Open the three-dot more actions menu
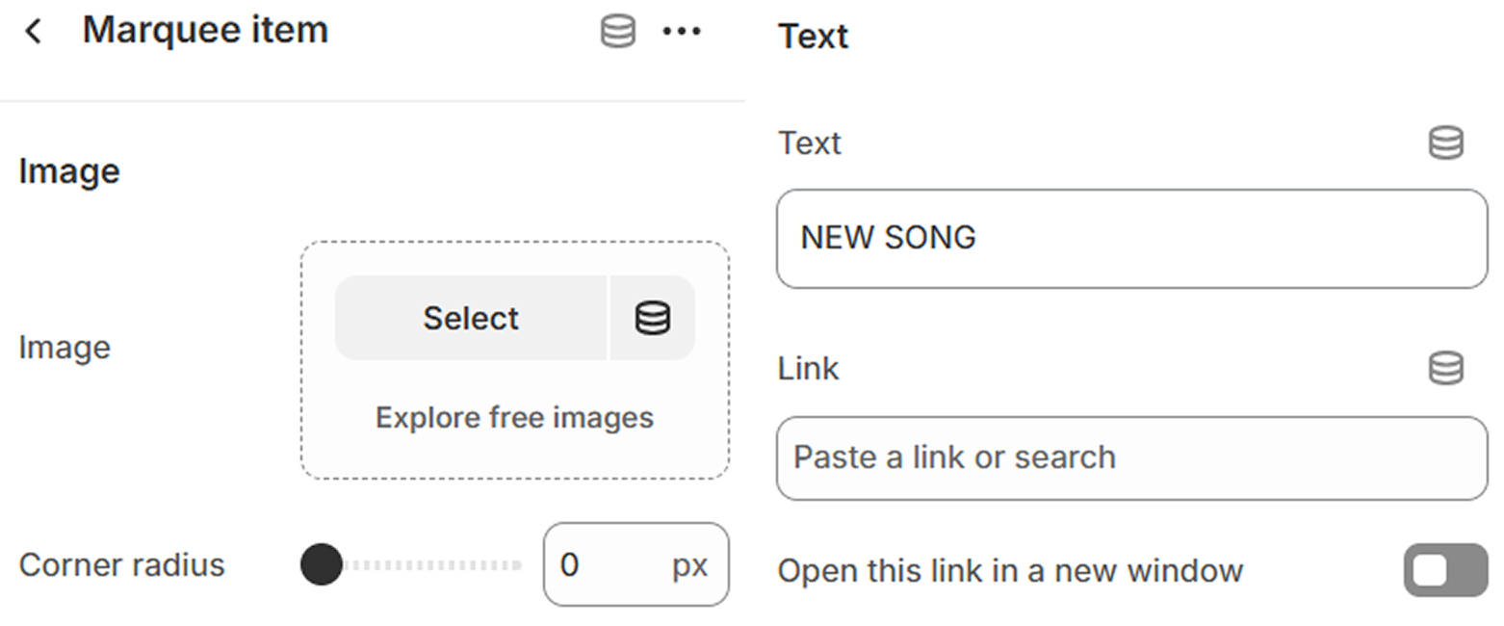 682,31
